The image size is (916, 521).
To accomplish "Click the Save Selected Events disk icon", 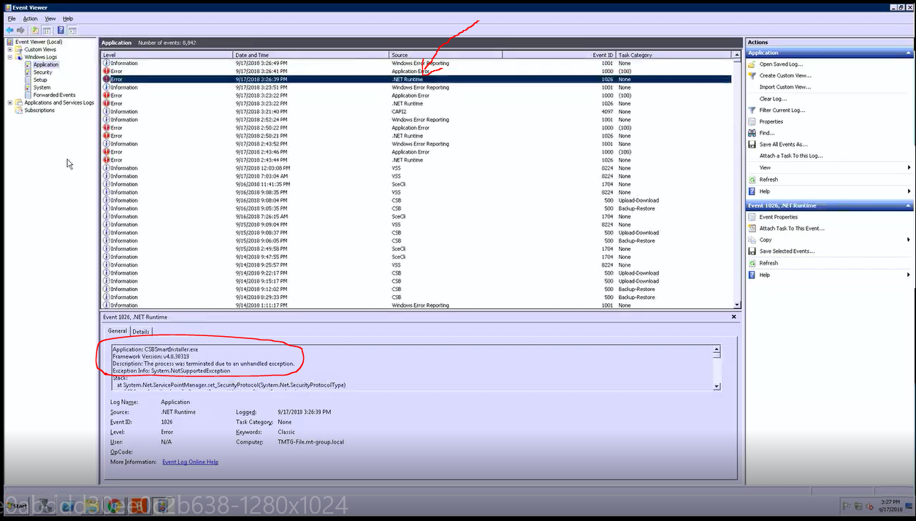I will pos(752,251).
